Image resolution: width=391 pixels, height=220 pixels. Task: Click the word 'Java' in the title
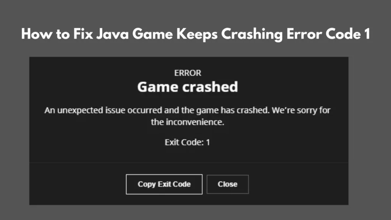[x=113, y=34]
